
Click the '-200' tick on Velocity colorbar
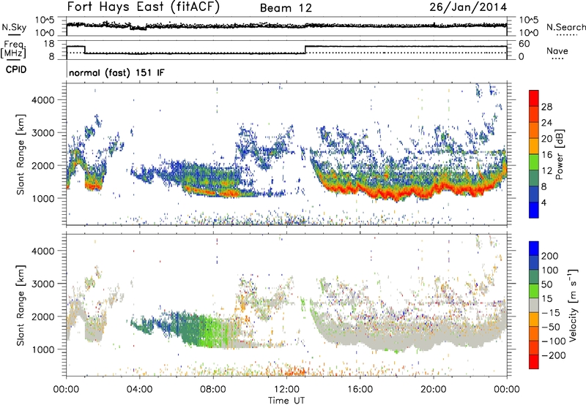(x=554, y=355)
